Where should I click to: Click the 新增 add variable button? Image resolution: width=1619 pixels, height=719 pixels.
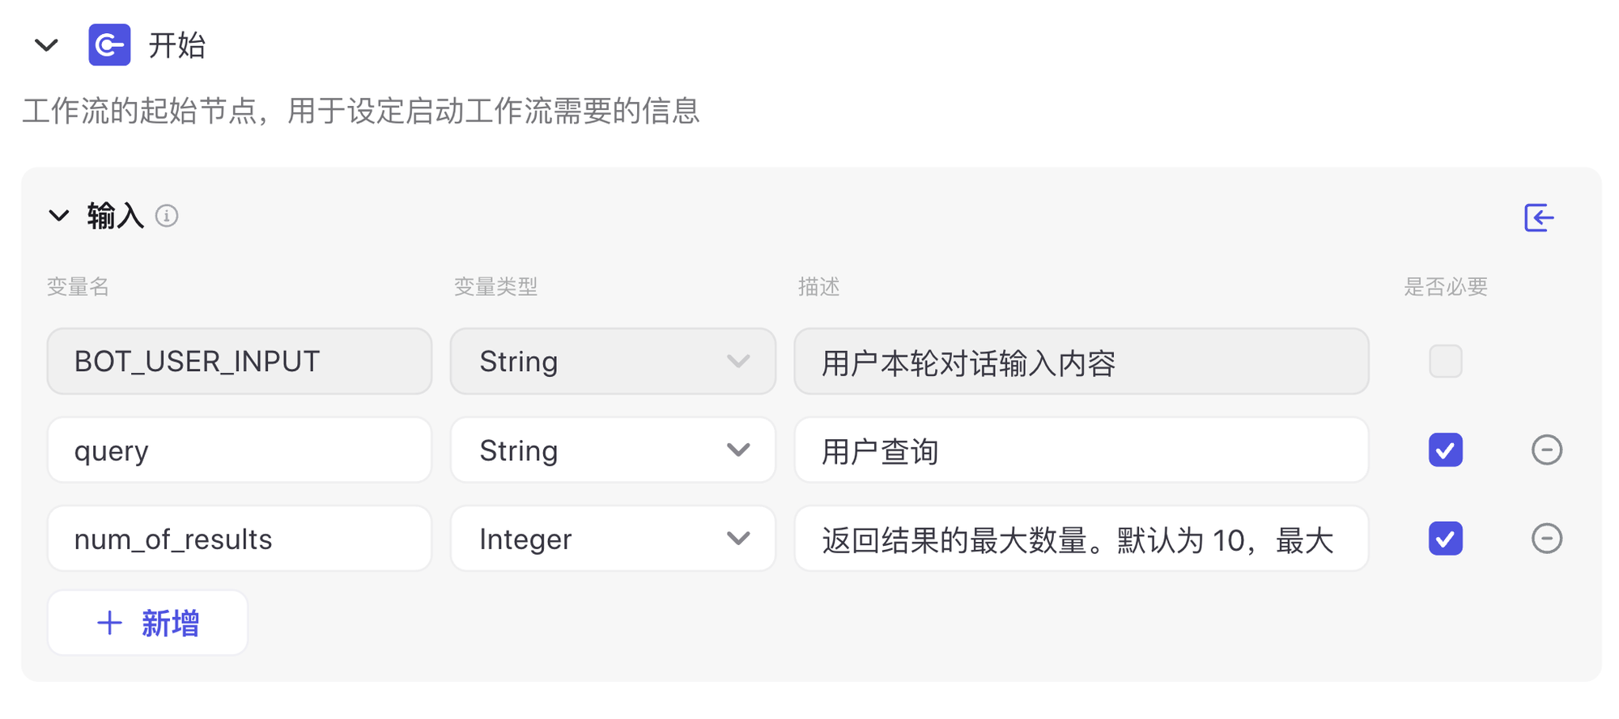point(147,623)
